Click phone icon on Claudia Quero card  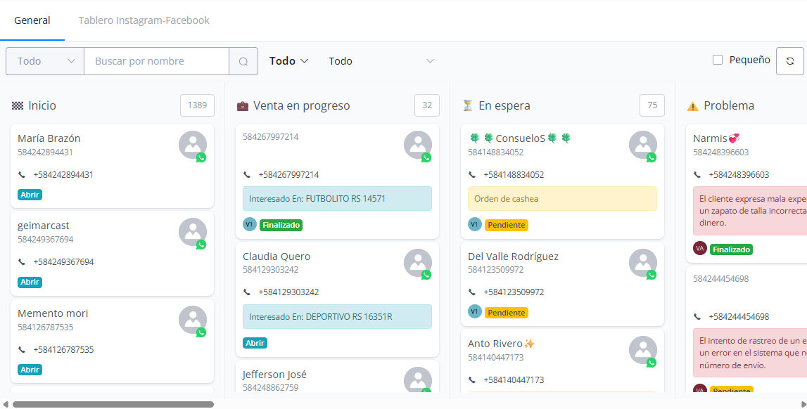[247, 292]
